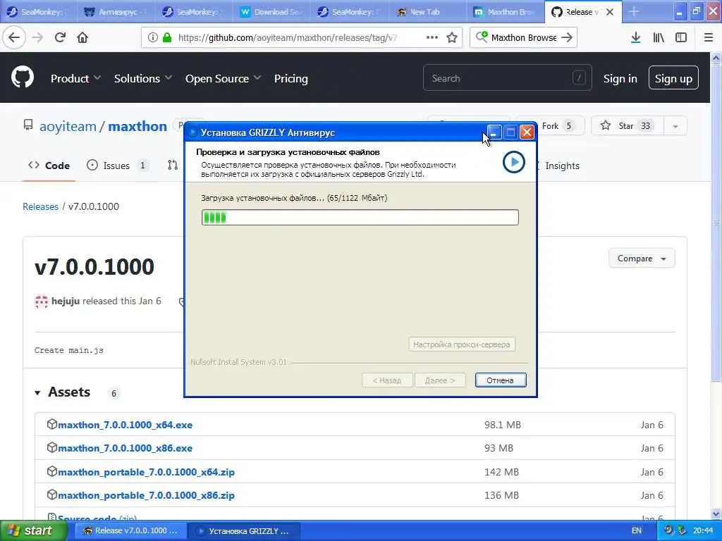Focus the GitHub Search field
This screenshot has height=541, width=722.
point(507,78)
